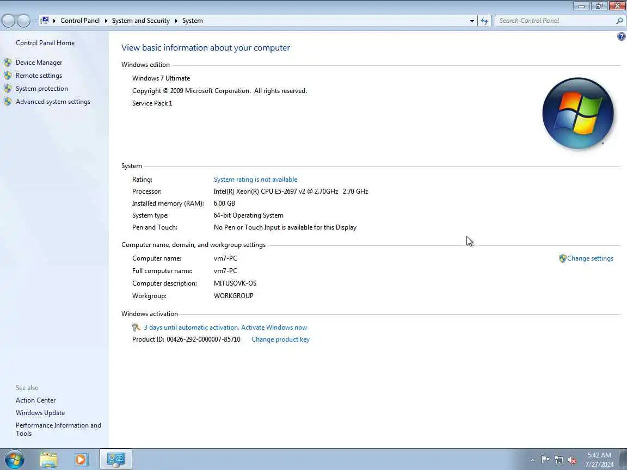Select System and Security in the breadcrumb
Viewport: 627px width, 470px height.
[x=141, y=21]
